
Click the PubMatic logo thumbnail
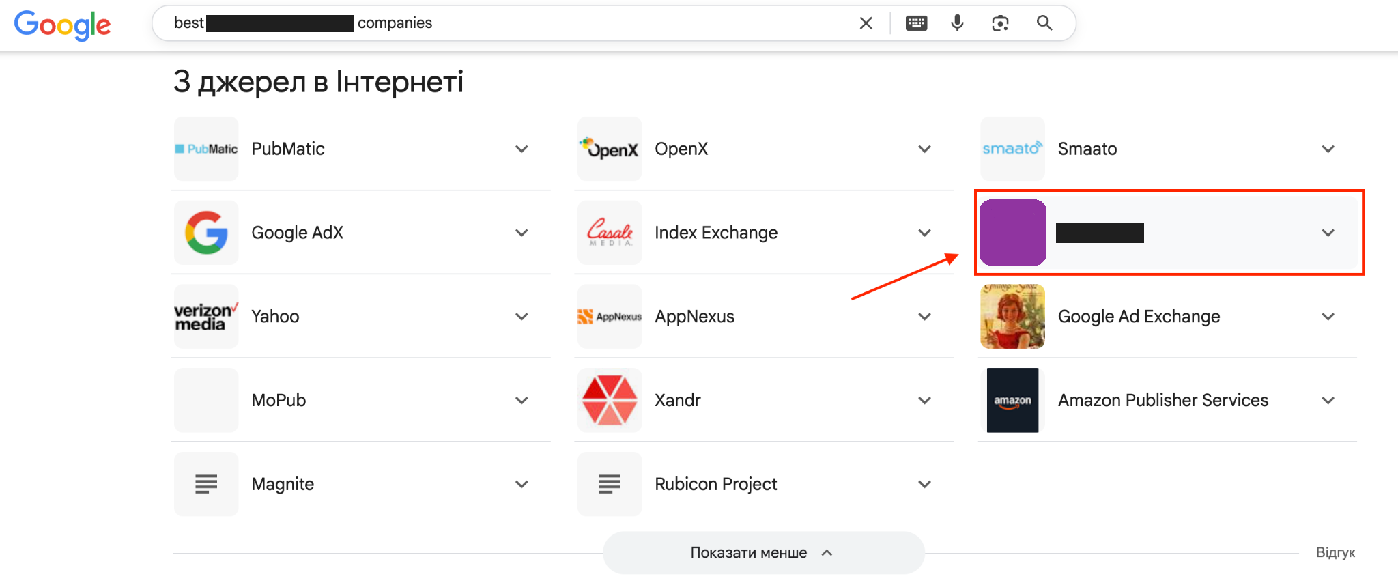click(x=206, y=149)
